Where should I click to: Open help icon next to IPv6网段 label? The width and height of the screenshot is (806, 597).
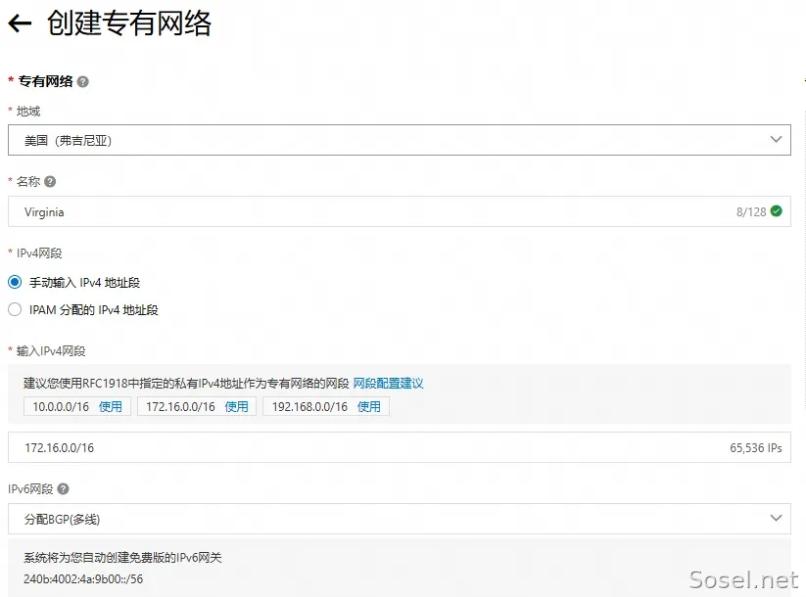tap(64, 489)
